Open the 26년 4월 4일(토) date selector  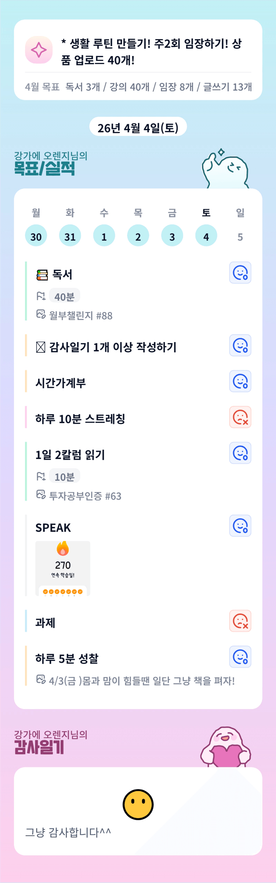pyautogui.click(x=138, y=127)
